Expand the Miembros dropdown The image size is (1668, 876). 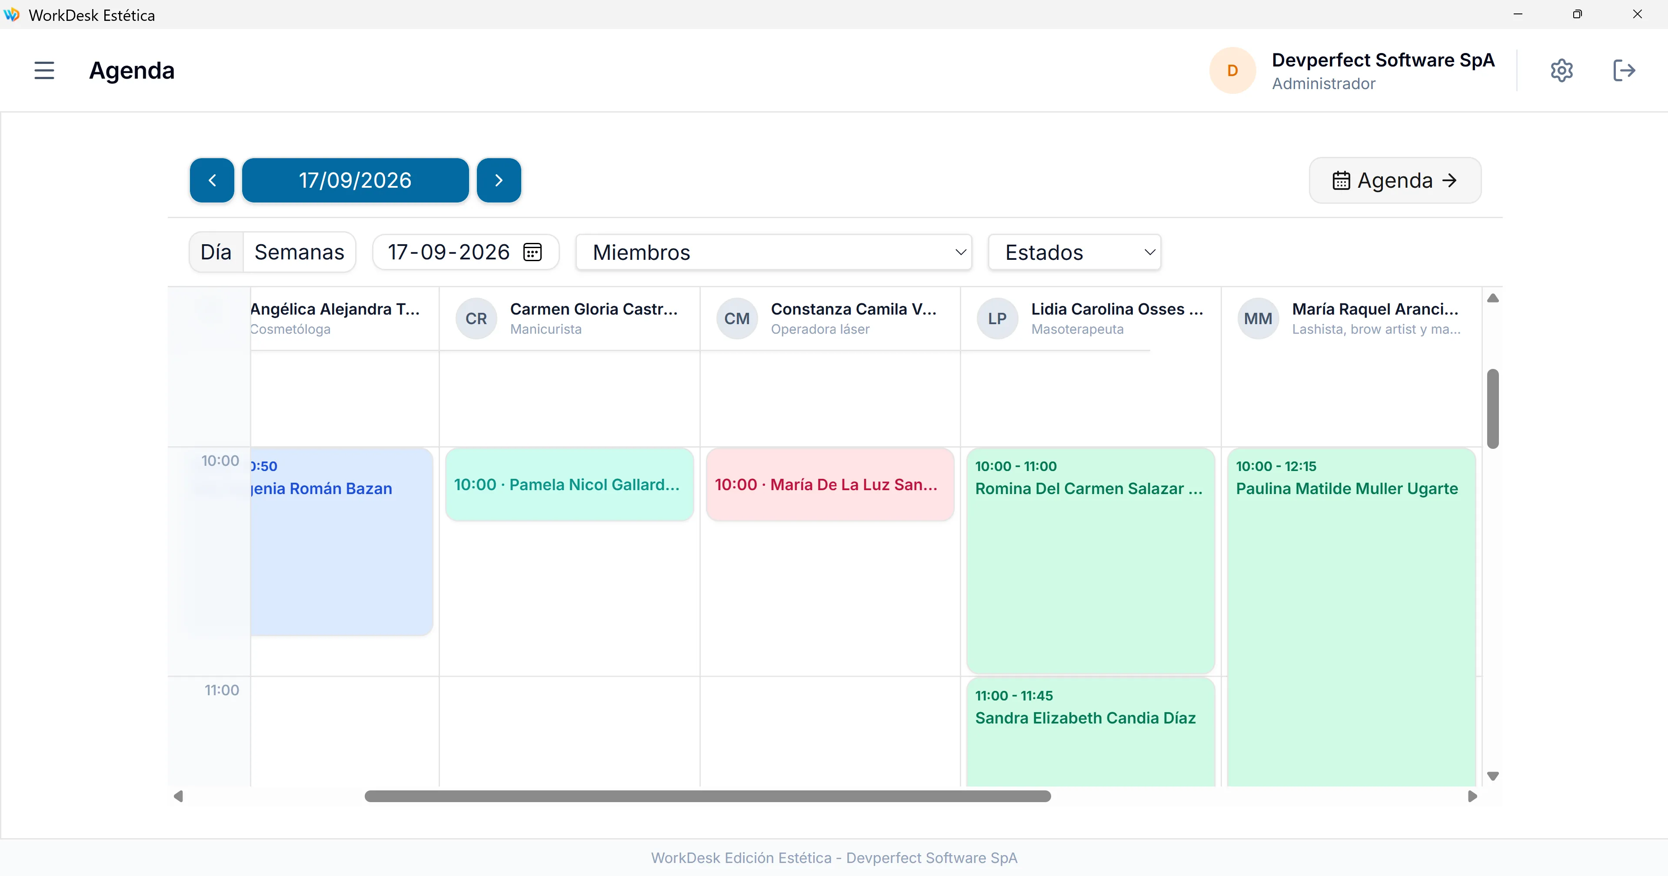(x=773, y=252)
